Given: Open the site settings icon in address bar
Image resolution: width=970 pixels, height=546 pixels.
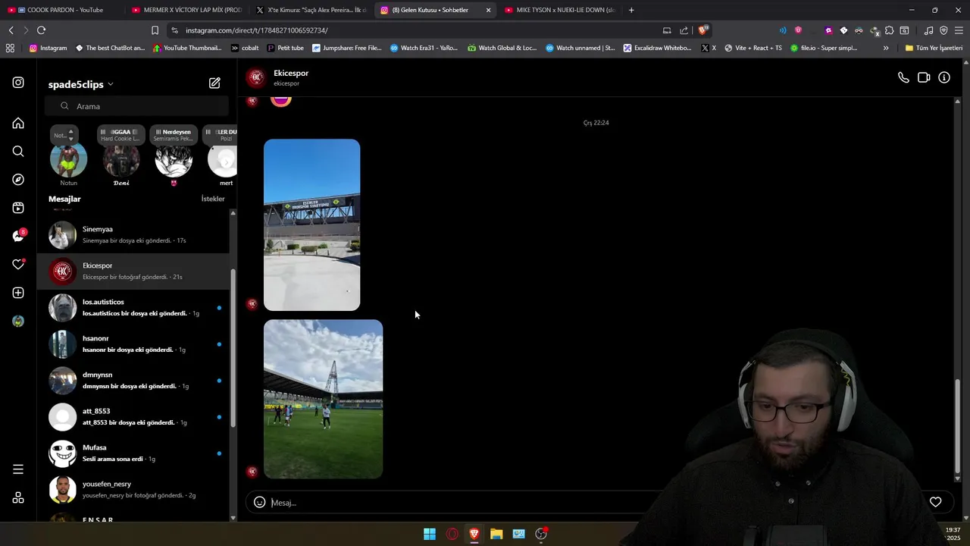Looking at the screenshot, I should coord(175,30).
